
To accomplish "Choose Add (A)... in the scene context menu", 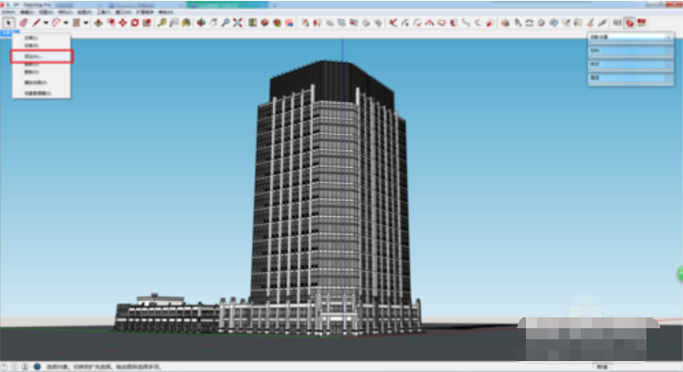I will 41,57.
